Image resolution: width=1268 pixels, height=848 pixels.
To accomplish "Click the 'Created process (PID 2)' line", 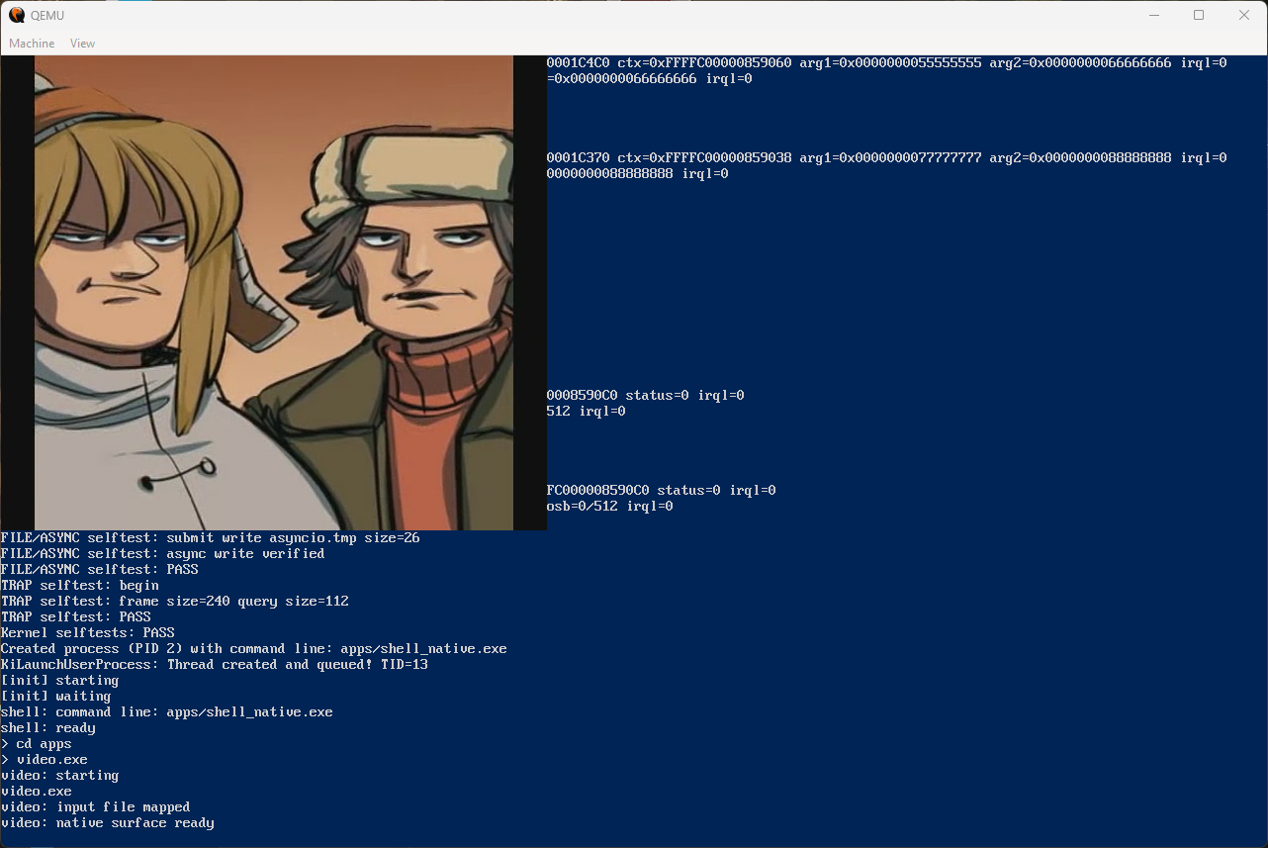I will [254, 649].
